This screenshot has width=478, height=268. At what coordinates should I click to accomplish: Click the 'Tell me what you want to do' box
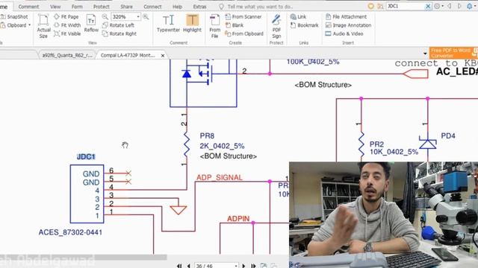tap(256, 7)
